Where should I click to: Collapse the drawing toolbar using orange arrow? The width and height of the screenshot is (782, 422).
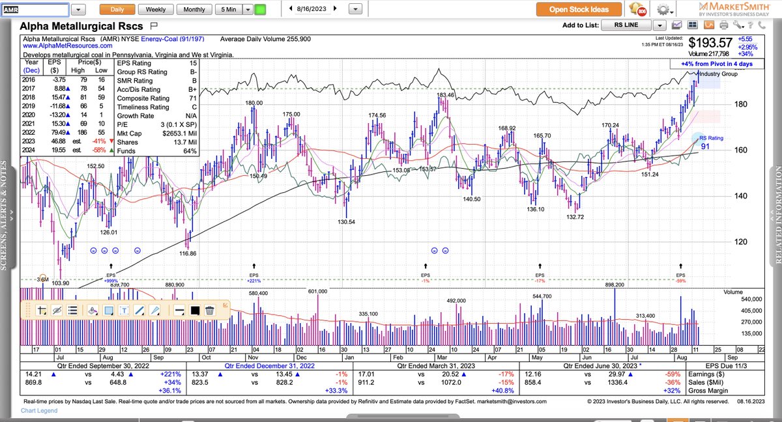coord(225,304)
